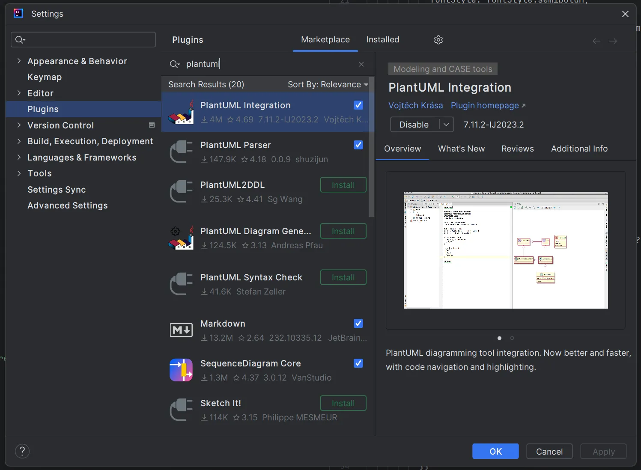Click the plugin list scrollbar

tap(371, 148)
